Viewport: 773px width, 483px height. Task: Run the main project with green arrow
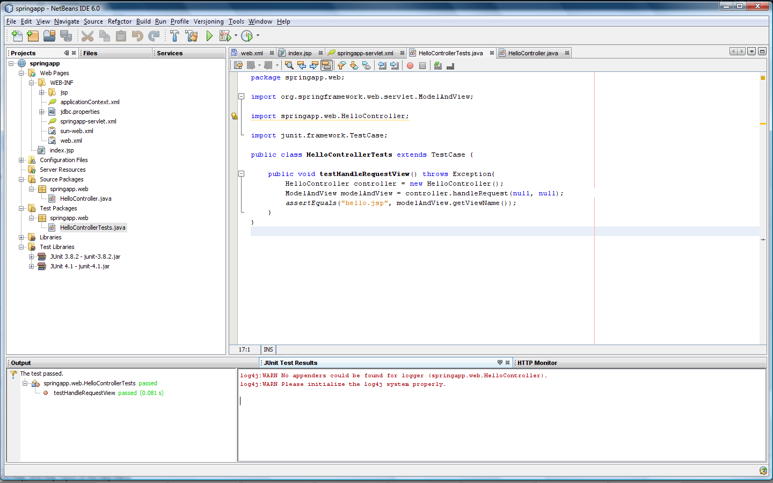[209, 36]
